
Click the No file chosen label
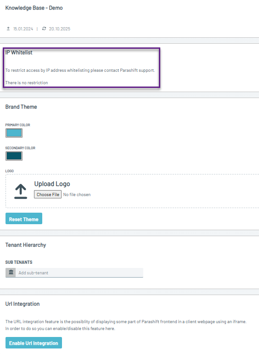point(77,195)
